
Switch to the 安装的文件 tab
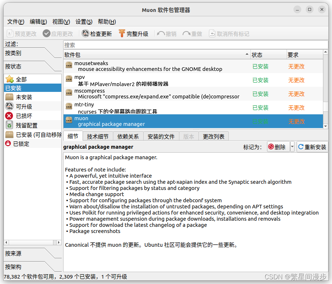coord(161,136)
